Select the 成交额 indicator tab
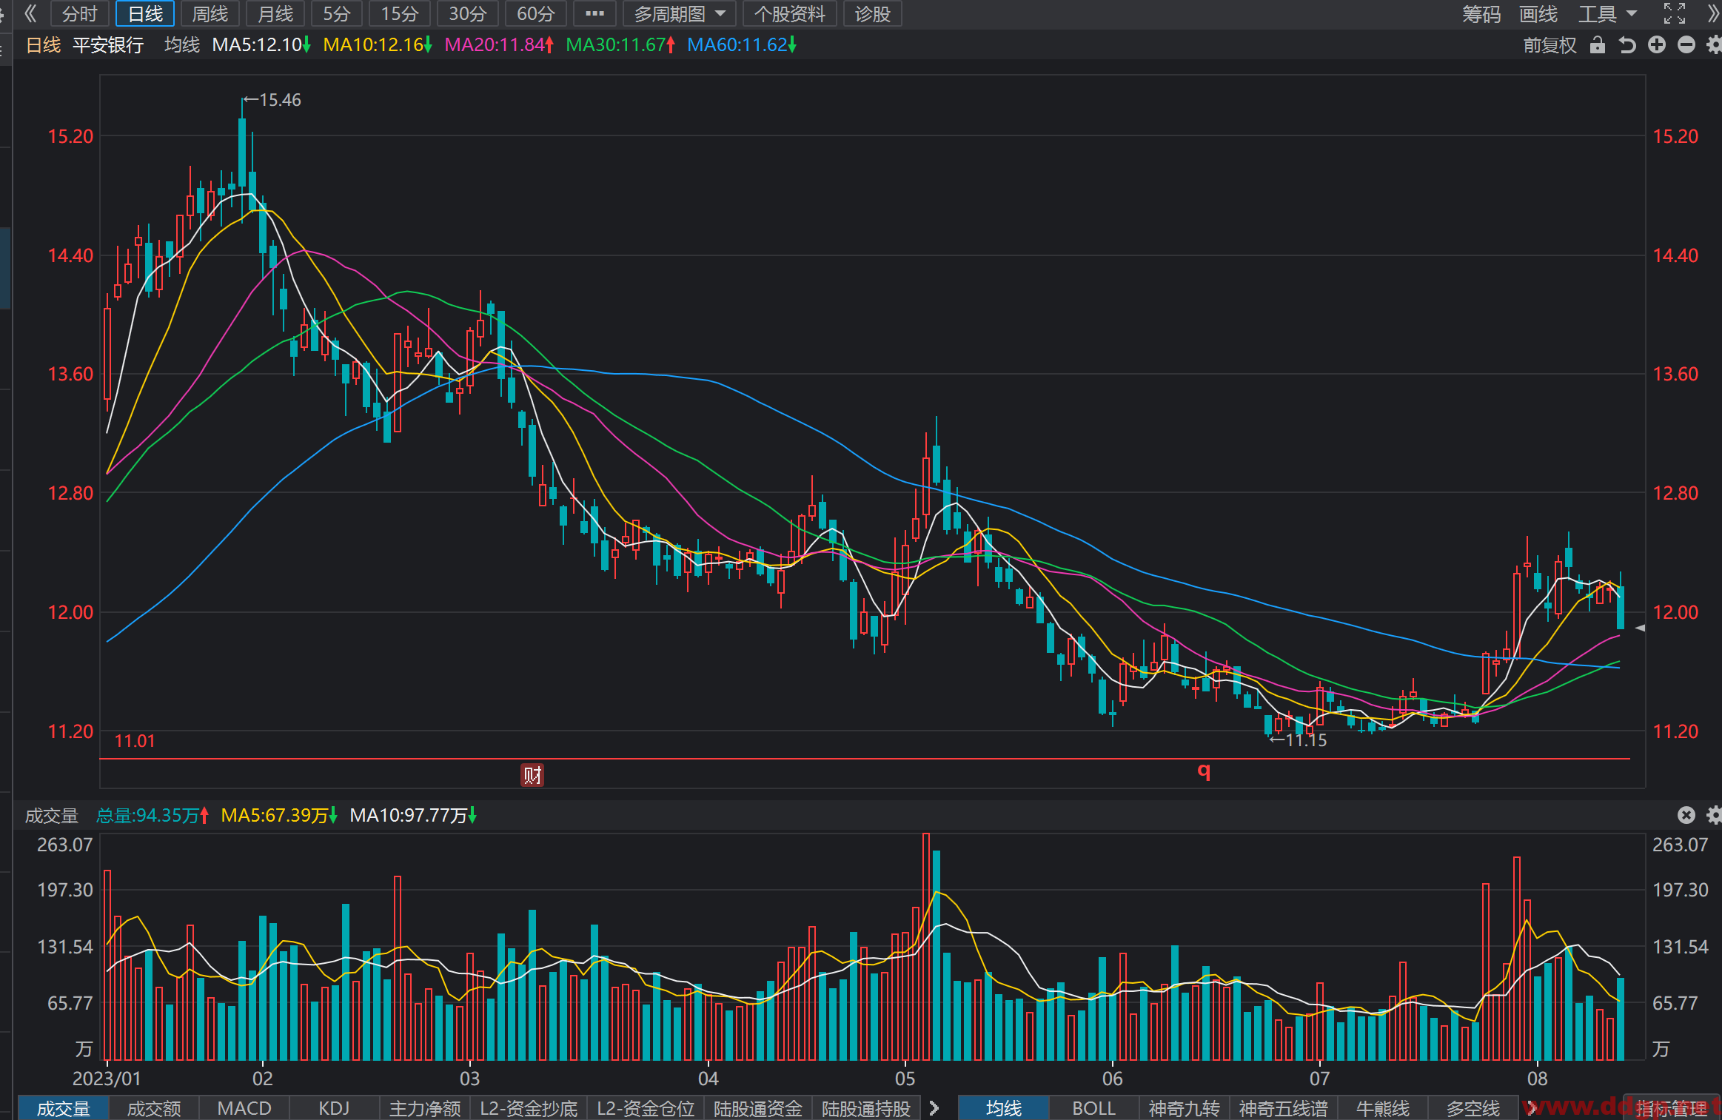 154,1108
